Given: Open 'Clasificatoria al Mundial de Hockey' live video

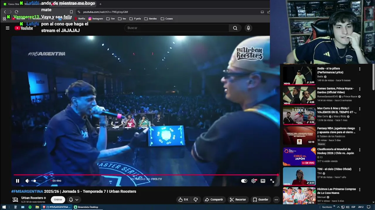Looking at the screenshot, I should pyautogui.click(x=299, y=156).
